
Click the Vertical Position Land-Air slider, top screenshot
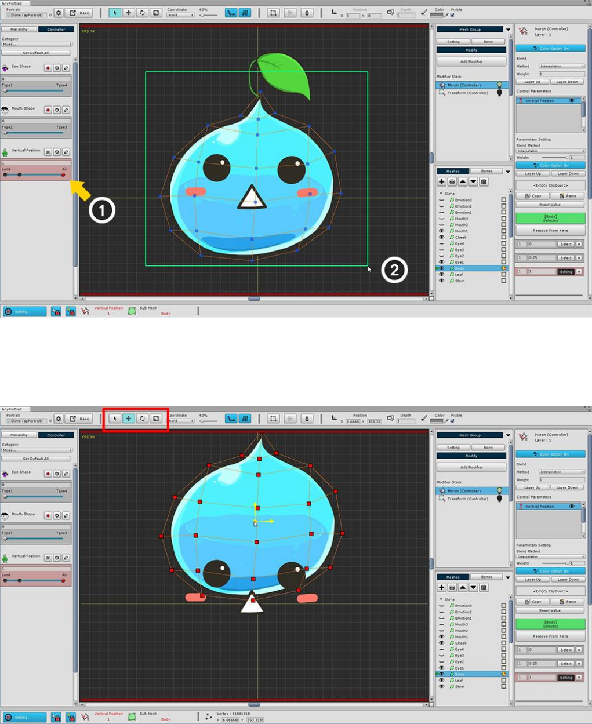(35, 174)
